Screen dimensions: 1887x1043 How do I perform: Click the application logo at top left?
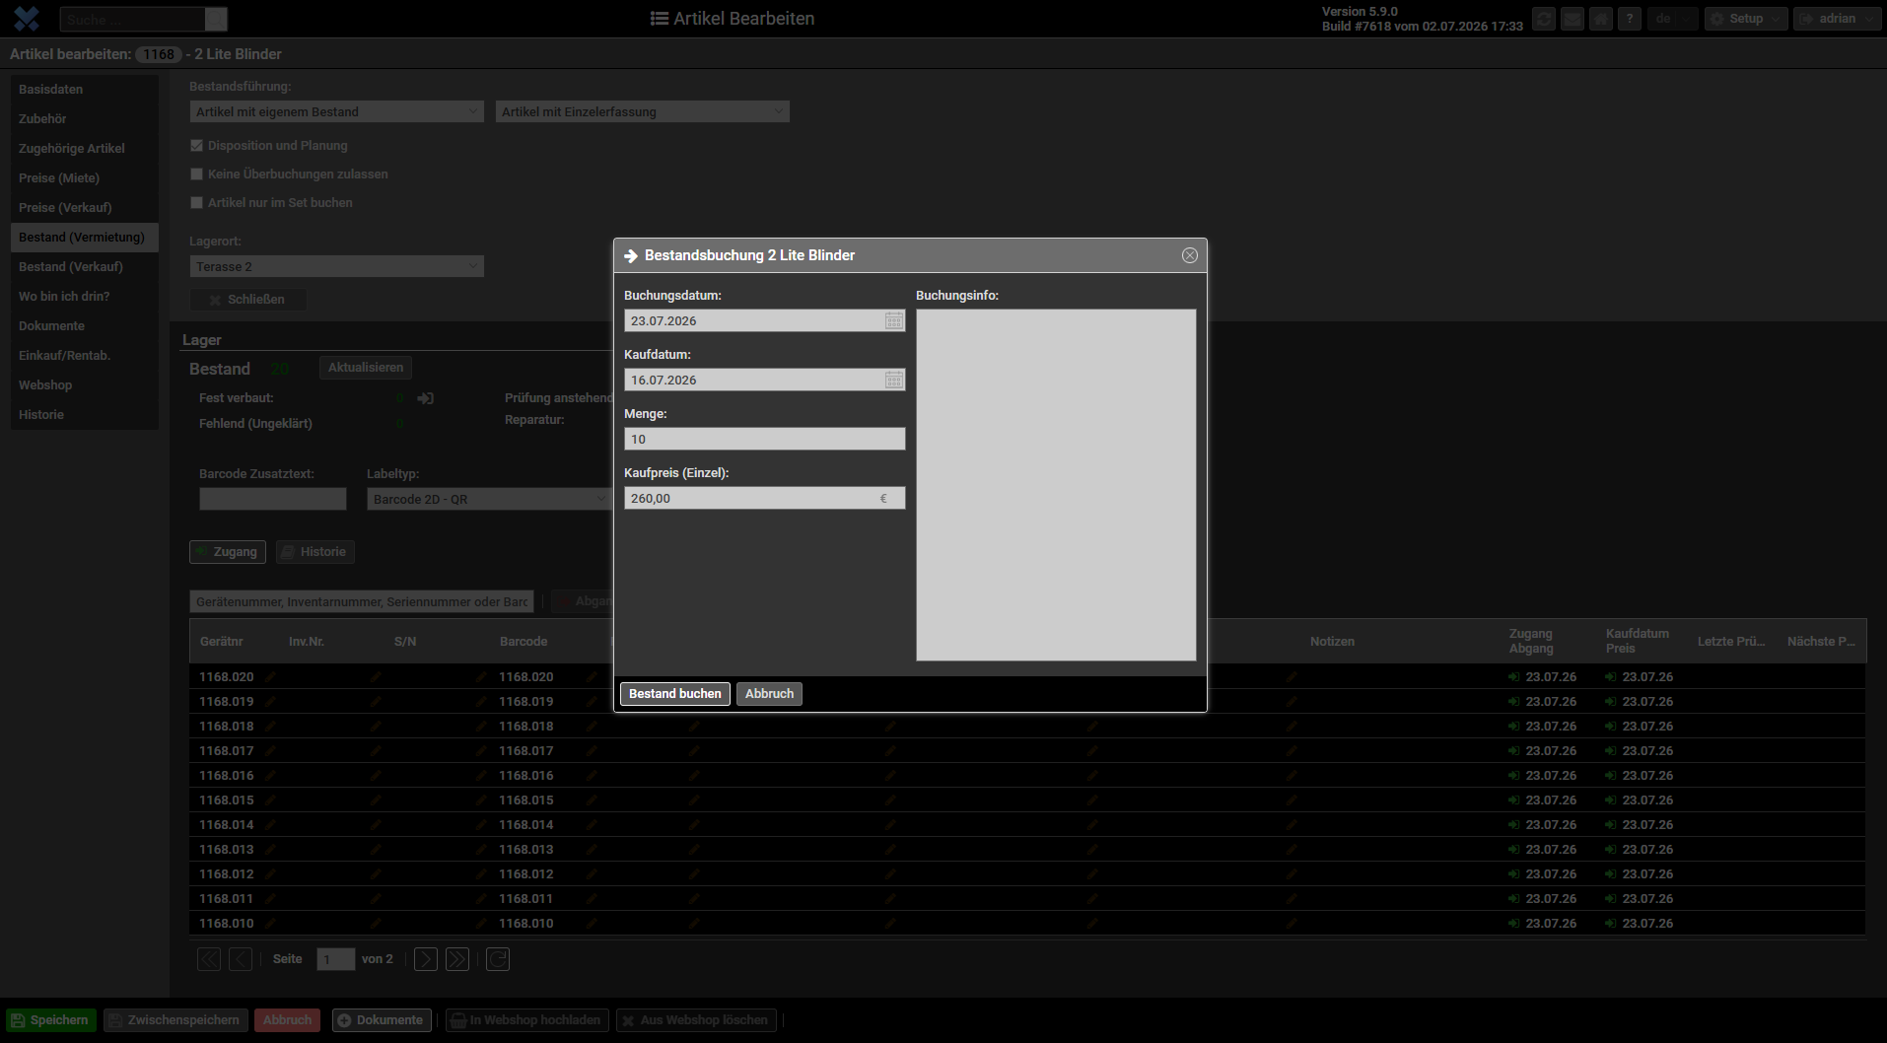pos(27,19)
